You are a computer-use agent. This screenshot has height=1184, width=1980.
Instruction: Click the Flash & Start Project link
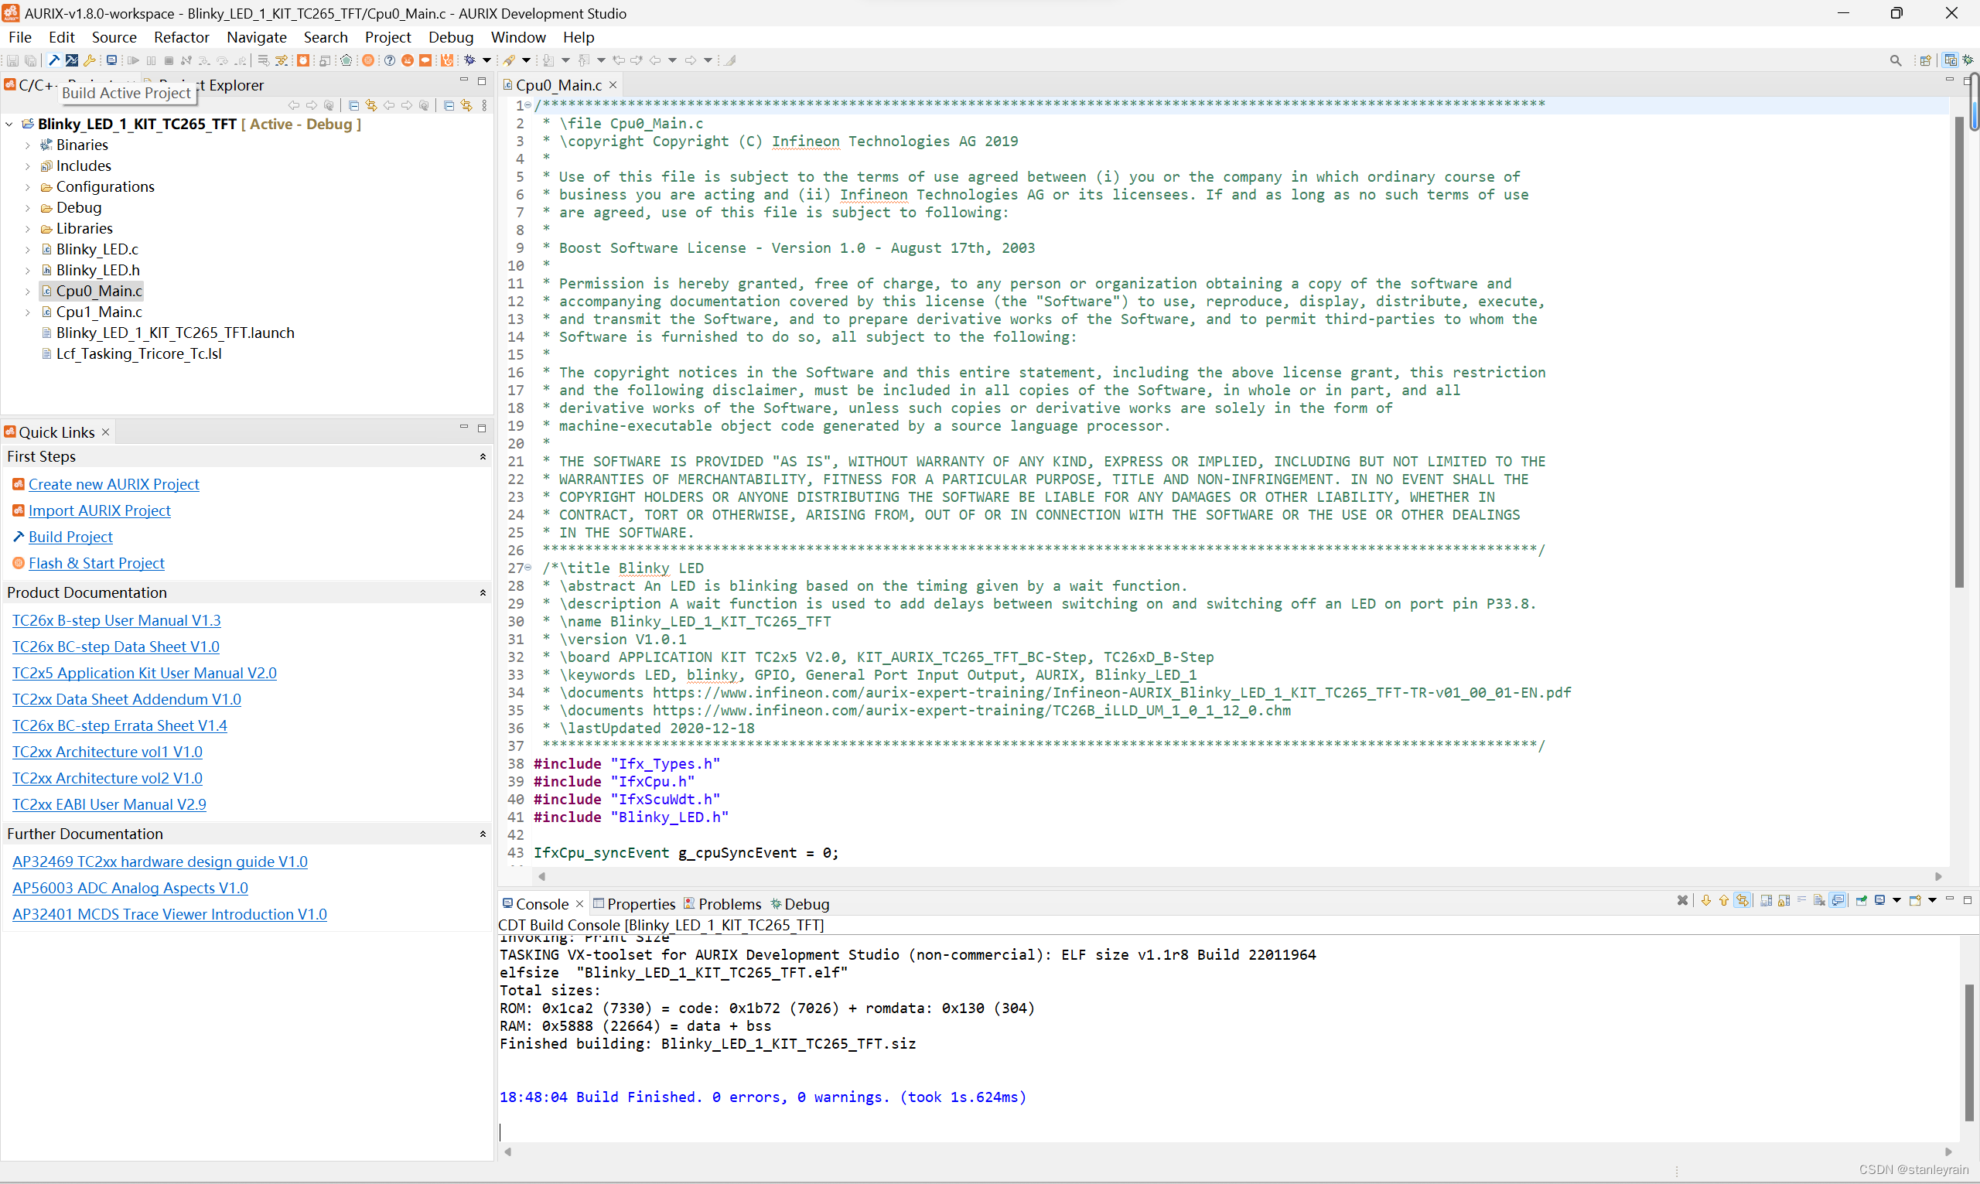pyautogui.click(x=97, y=563)
